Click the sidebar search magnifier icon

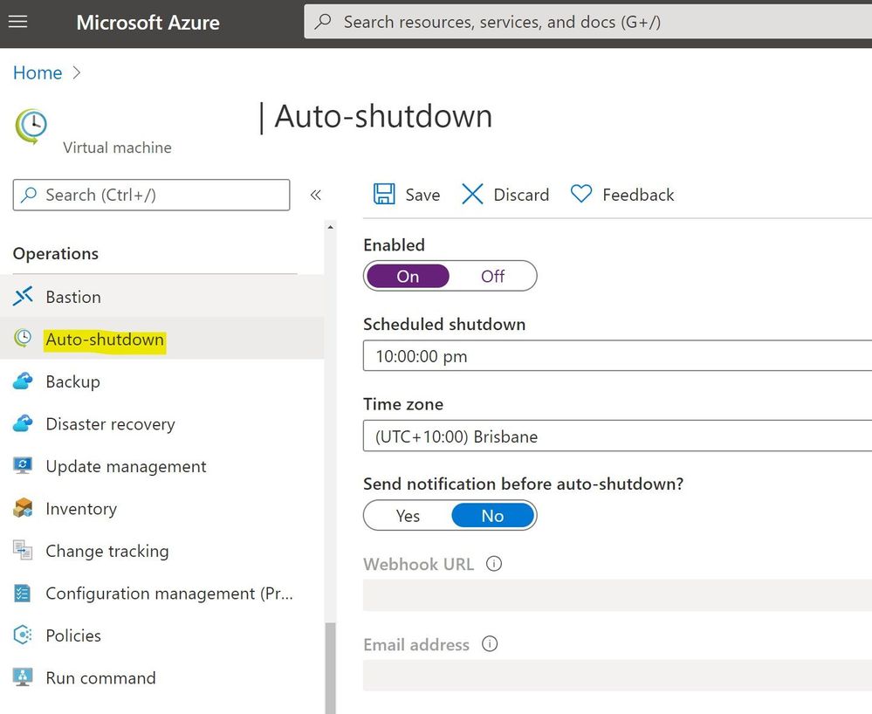[x=28, y=195]
